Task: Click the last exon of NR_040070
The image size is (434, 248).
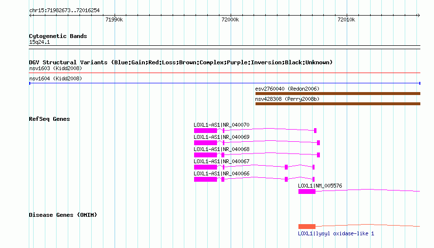Action: (315, 131)
